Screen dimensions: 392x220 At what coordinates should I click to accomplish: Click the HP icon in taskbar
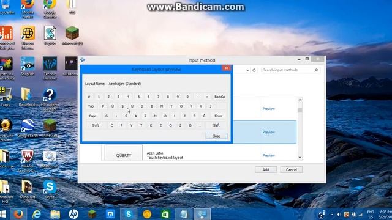click(73, 214)
